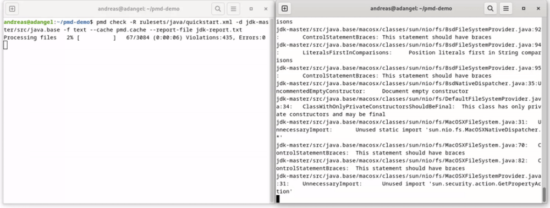The height and width of the screenshot is (208, 550).
Task: Click the BsdFileSystemProvider.java:95 line
Action: click(409, 68)
